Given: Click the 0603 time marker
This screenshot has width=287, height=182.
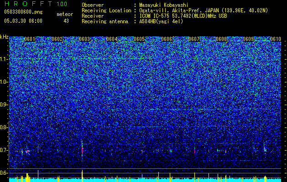Looking at the screenshot, I should [x=84, y=39].
